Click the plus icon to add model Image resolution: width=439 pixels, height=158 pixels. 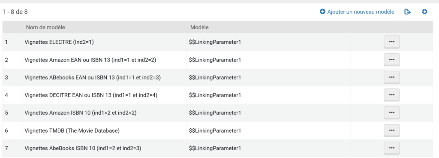[x=322, y=12]
